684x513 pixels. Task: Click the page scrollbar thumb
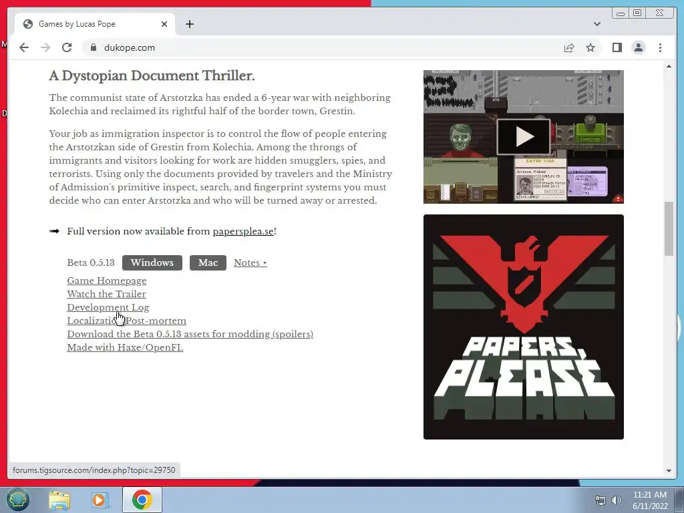point(669,229)
